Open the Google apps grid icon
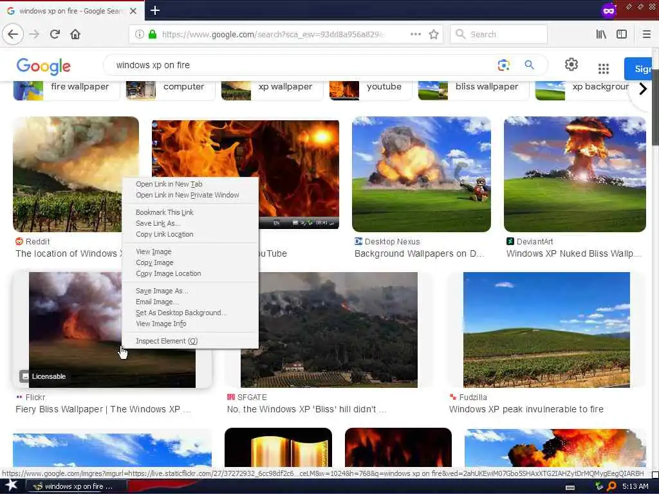Image resolution: width=659 pixels, height=494 pixels. [604, 68]
